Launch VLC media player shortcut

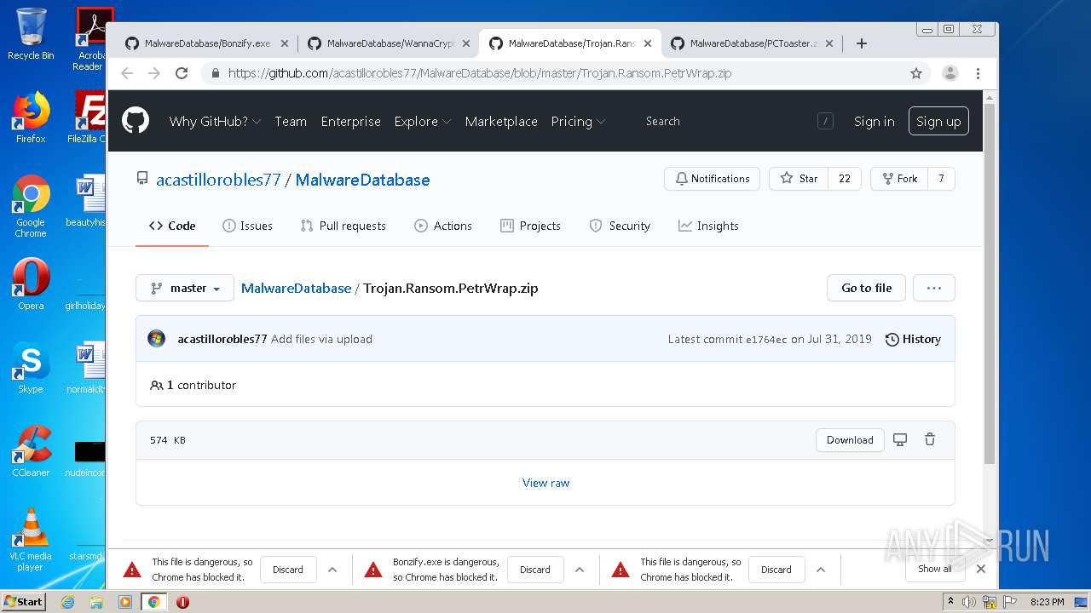[x=31, y=540]
